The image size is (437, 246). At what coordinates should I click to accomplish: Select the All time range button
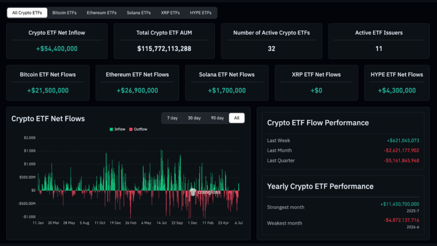236,118
